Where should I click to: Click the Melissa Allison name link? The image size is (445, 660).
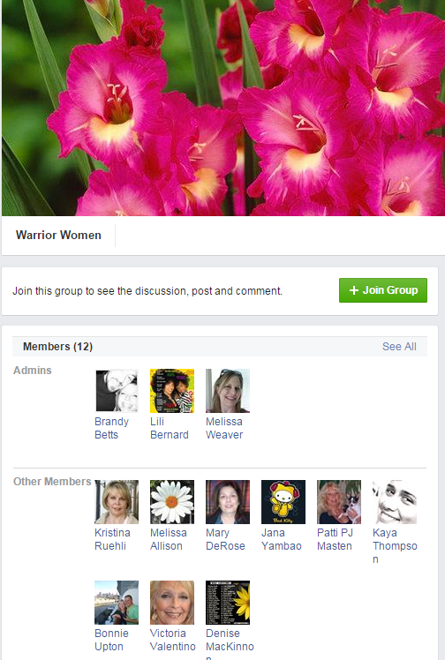(x=169, y=539)
